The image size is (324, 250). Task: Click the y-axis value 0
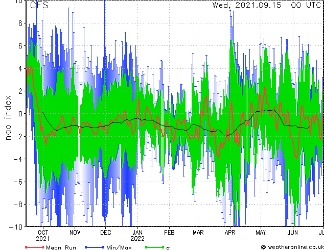click(20, 114)
